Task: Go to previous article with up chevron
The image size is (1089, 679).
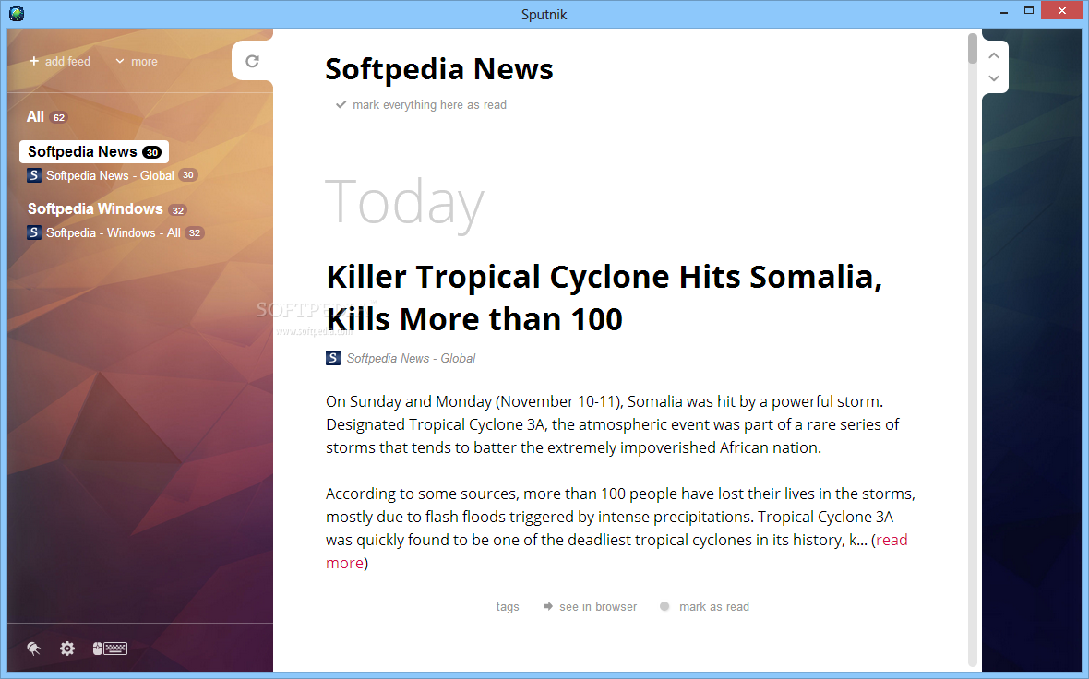Action: 994,55
